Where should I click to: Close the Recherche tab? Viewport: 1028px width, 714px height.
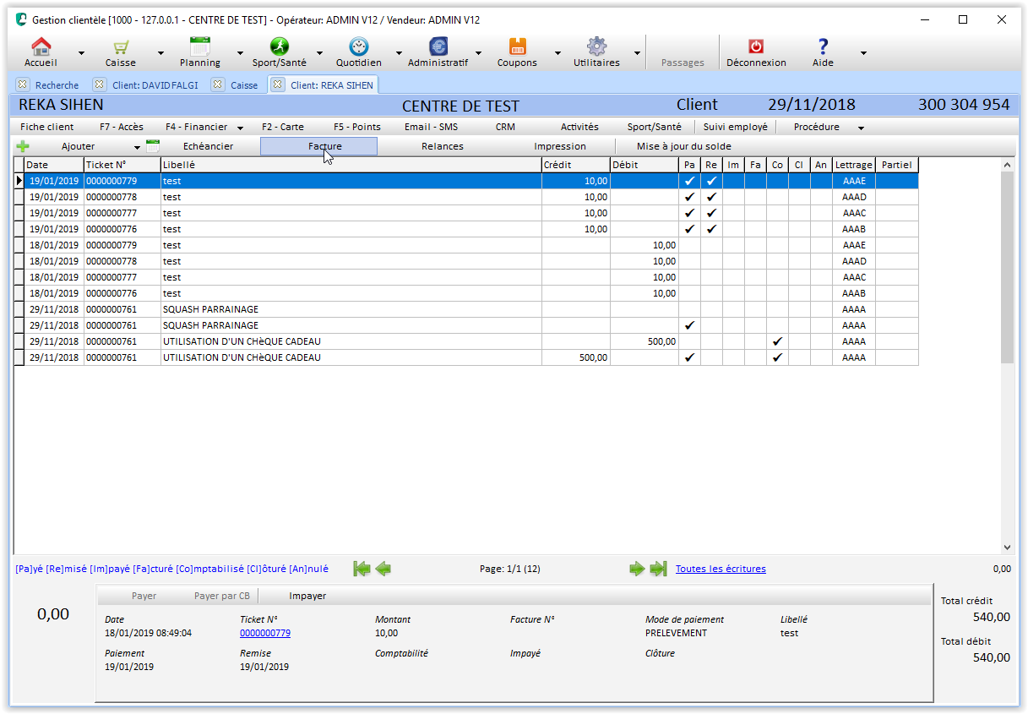point(23,84)
